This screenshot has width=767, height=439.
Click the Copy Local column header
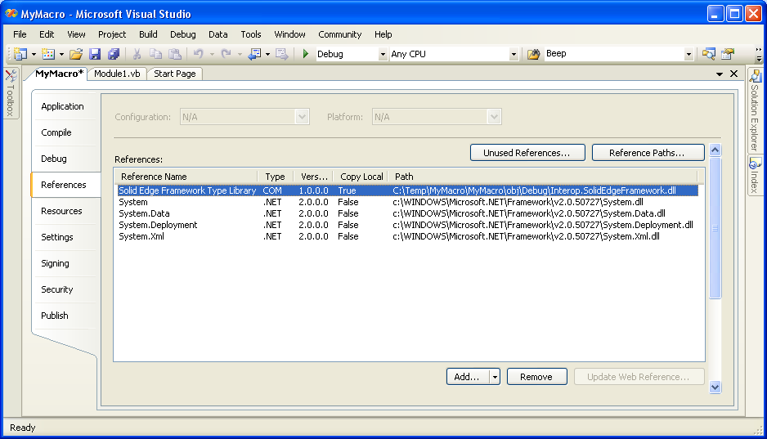[361, 177]
